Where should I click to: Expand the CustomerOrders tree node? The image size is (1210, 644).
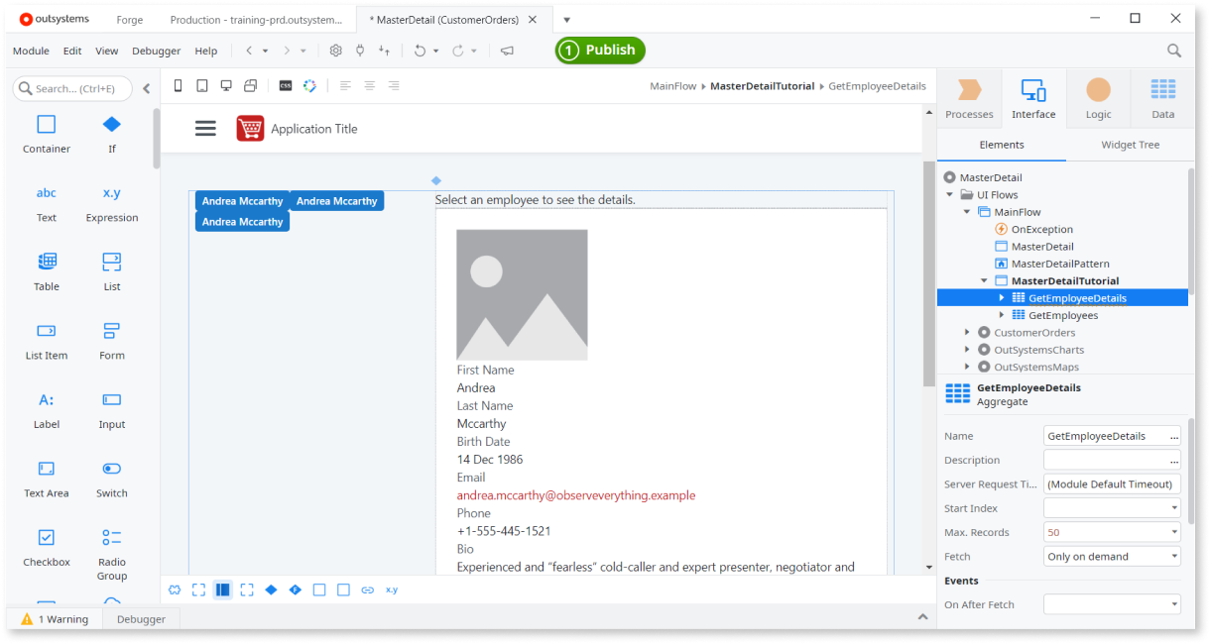[967, 333]
